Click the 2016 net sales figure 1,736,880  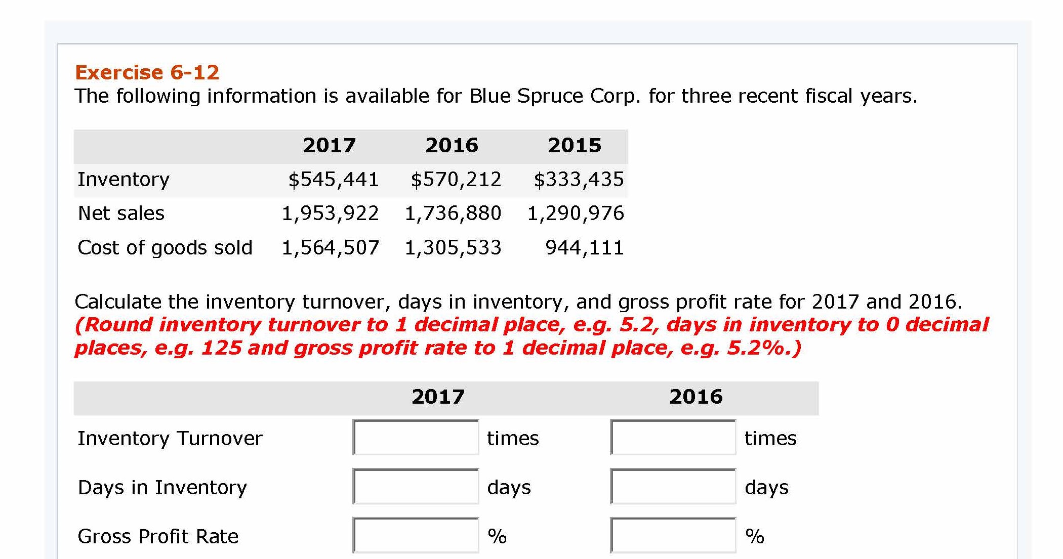point(453,213)
